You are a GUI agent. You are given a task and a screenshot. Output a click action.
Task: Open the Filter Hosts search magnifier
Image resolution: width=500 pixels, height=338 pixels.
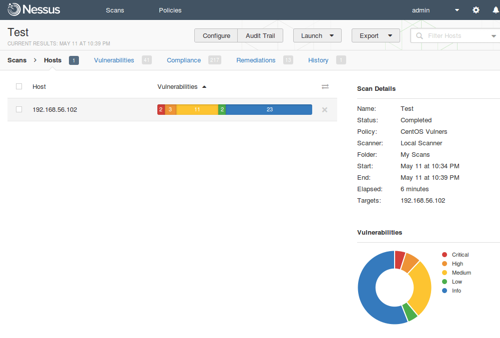(x=421, y=35)
